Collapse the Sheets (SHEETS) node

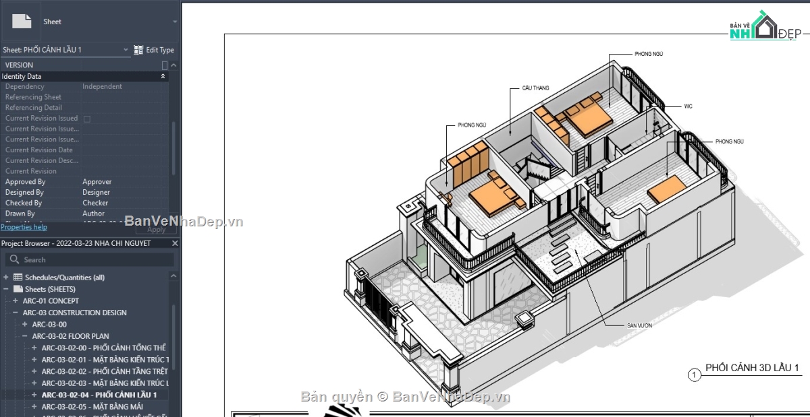pyautogui.click(x=6, y=289)
